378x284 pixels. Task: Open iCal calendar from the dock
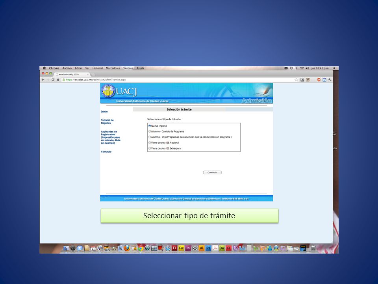pos(93,248)
